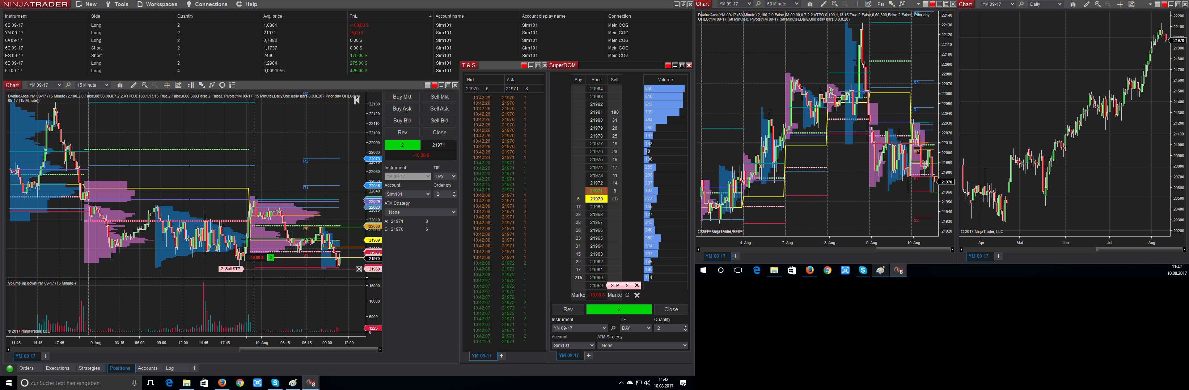The image size is (1189, 390).
Task: Open SuperDOM Instrument YM 09-17 dropdown
Action: 579,328
